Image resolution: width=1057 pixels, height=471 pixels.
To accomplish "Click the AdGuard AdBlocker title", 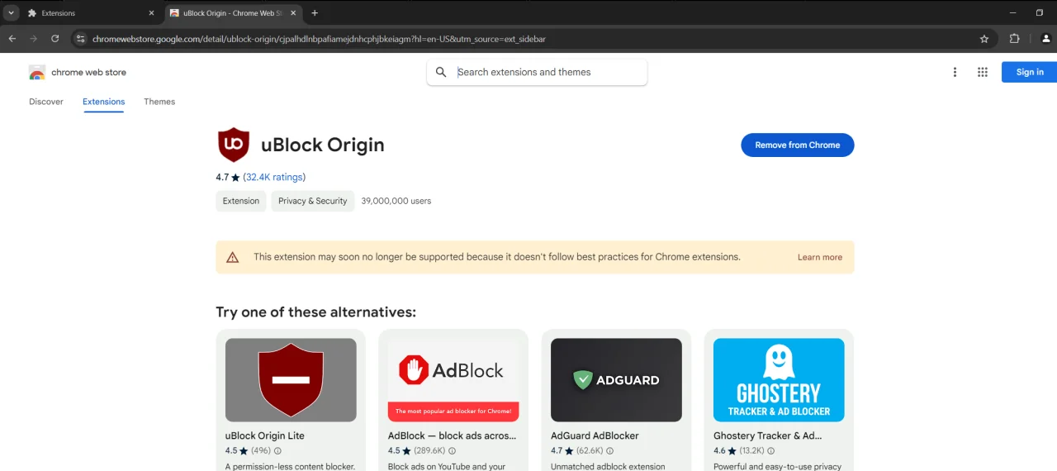I will point(595,435).
